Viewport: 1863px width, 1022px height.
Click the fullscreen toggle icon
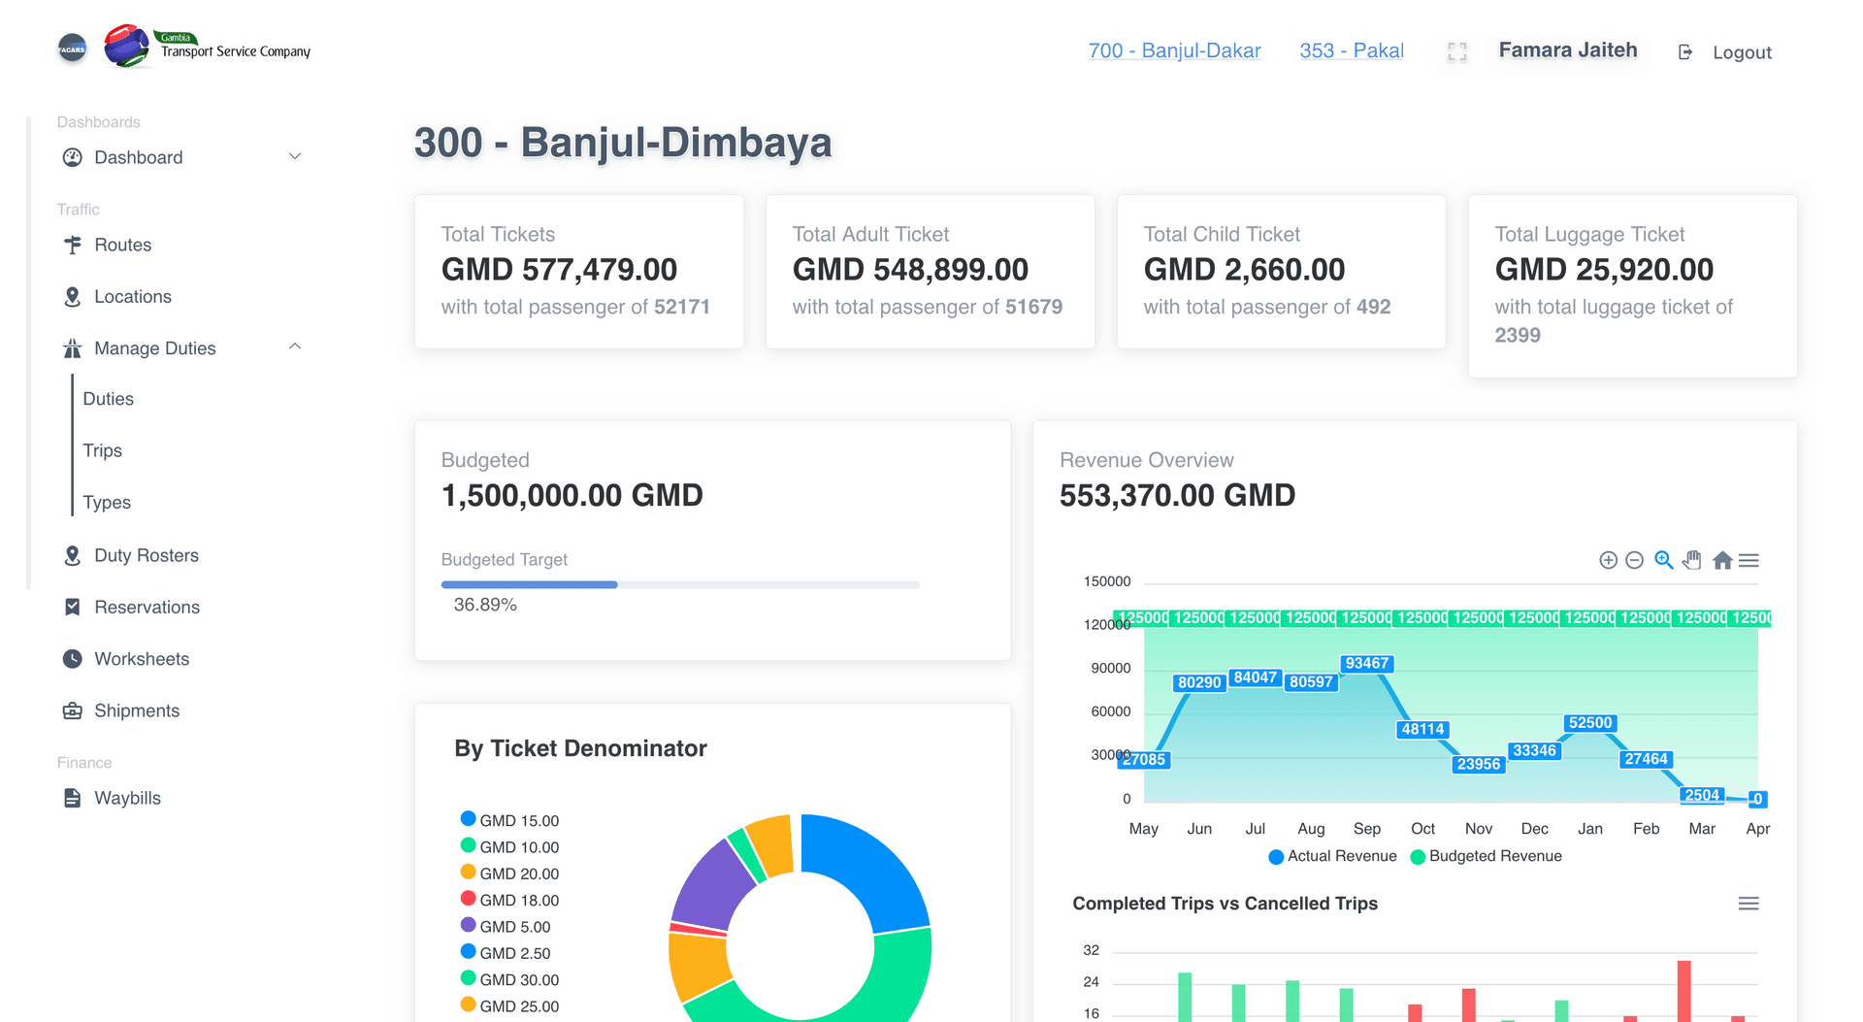[x=1456, y=52]
